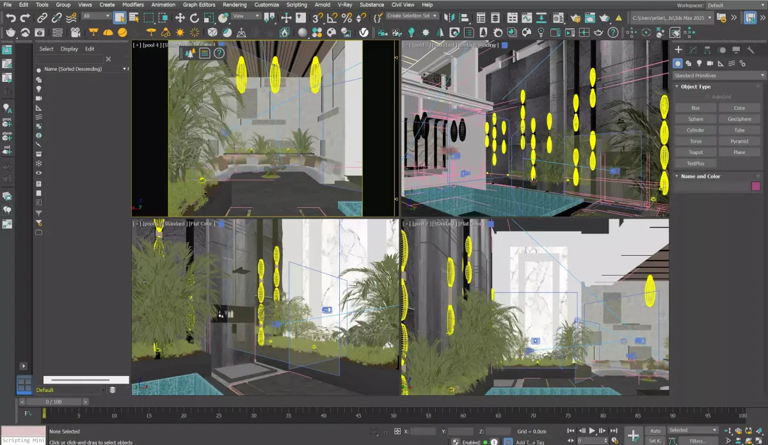Pick the Rectangular Selection Region tool
Viewport: 768px width, 445px height.
[x=149, y=18]
